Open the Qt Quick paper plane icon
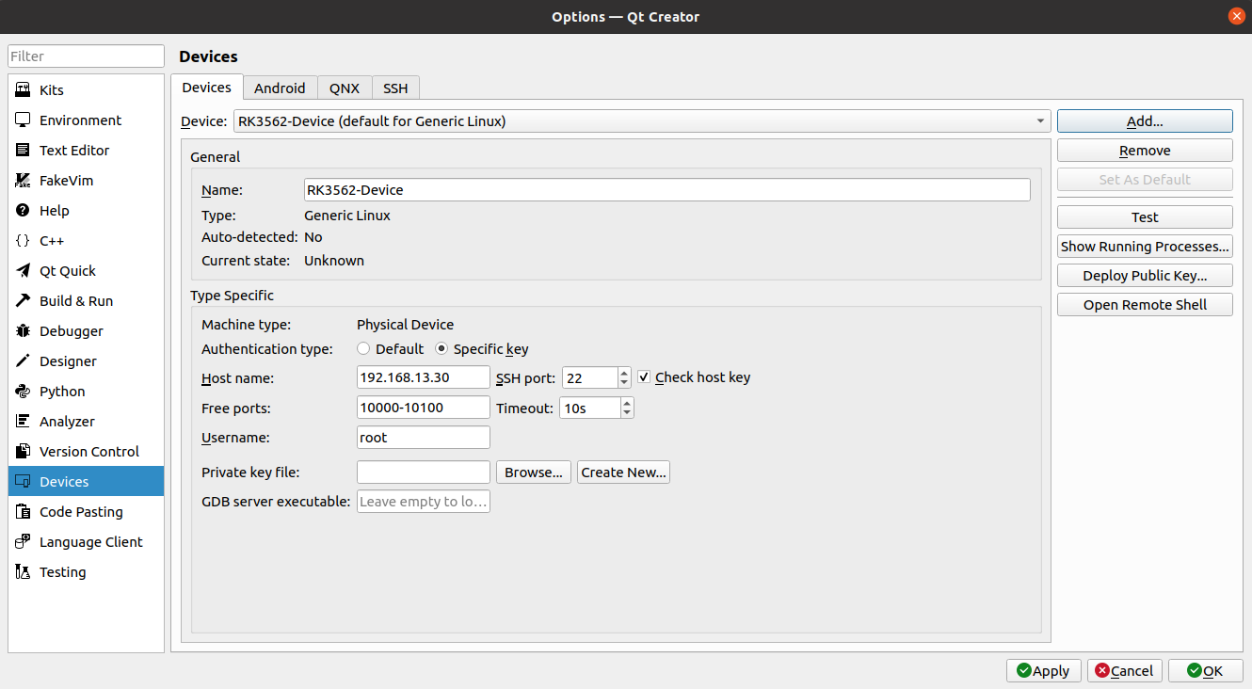Image resolution: width=1252 pixels, height=689 pixels. point(23,271)
